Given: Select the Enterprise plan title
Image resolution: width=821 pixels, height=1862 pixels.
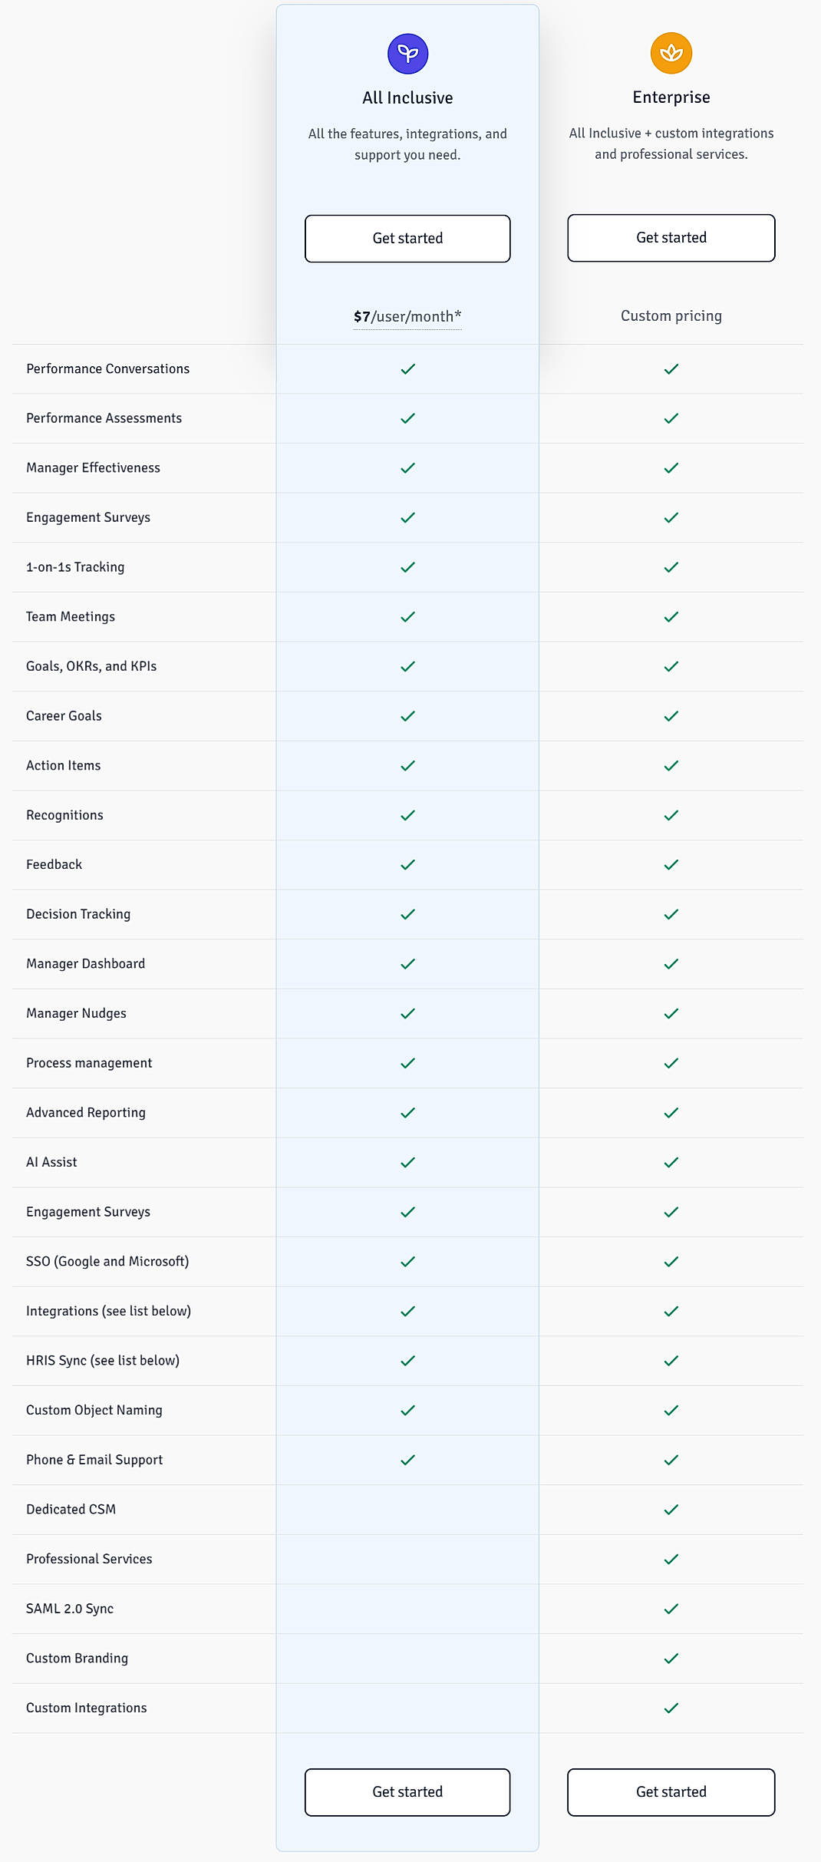Looking at the screenshot, I should pyautogui.click(x=671, y=97).
